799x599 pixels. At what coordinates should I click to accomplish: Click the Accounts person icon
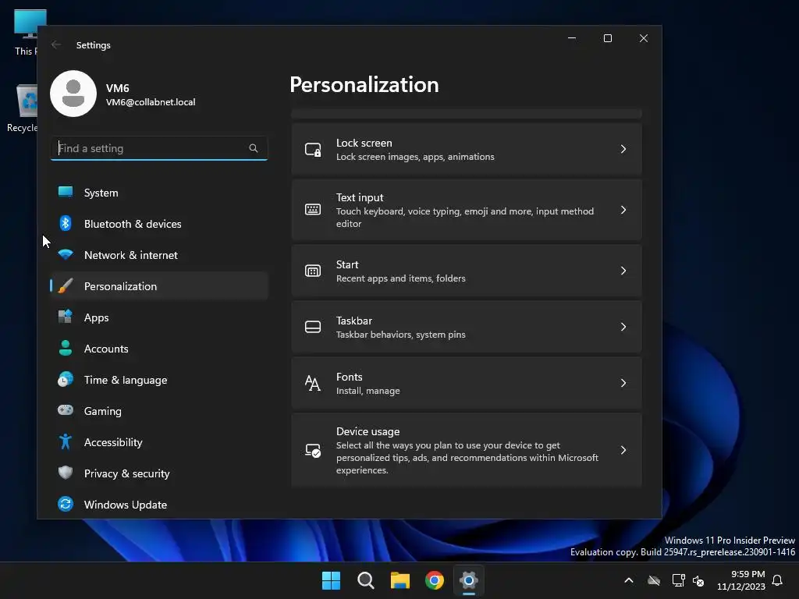tap(66, 348)
